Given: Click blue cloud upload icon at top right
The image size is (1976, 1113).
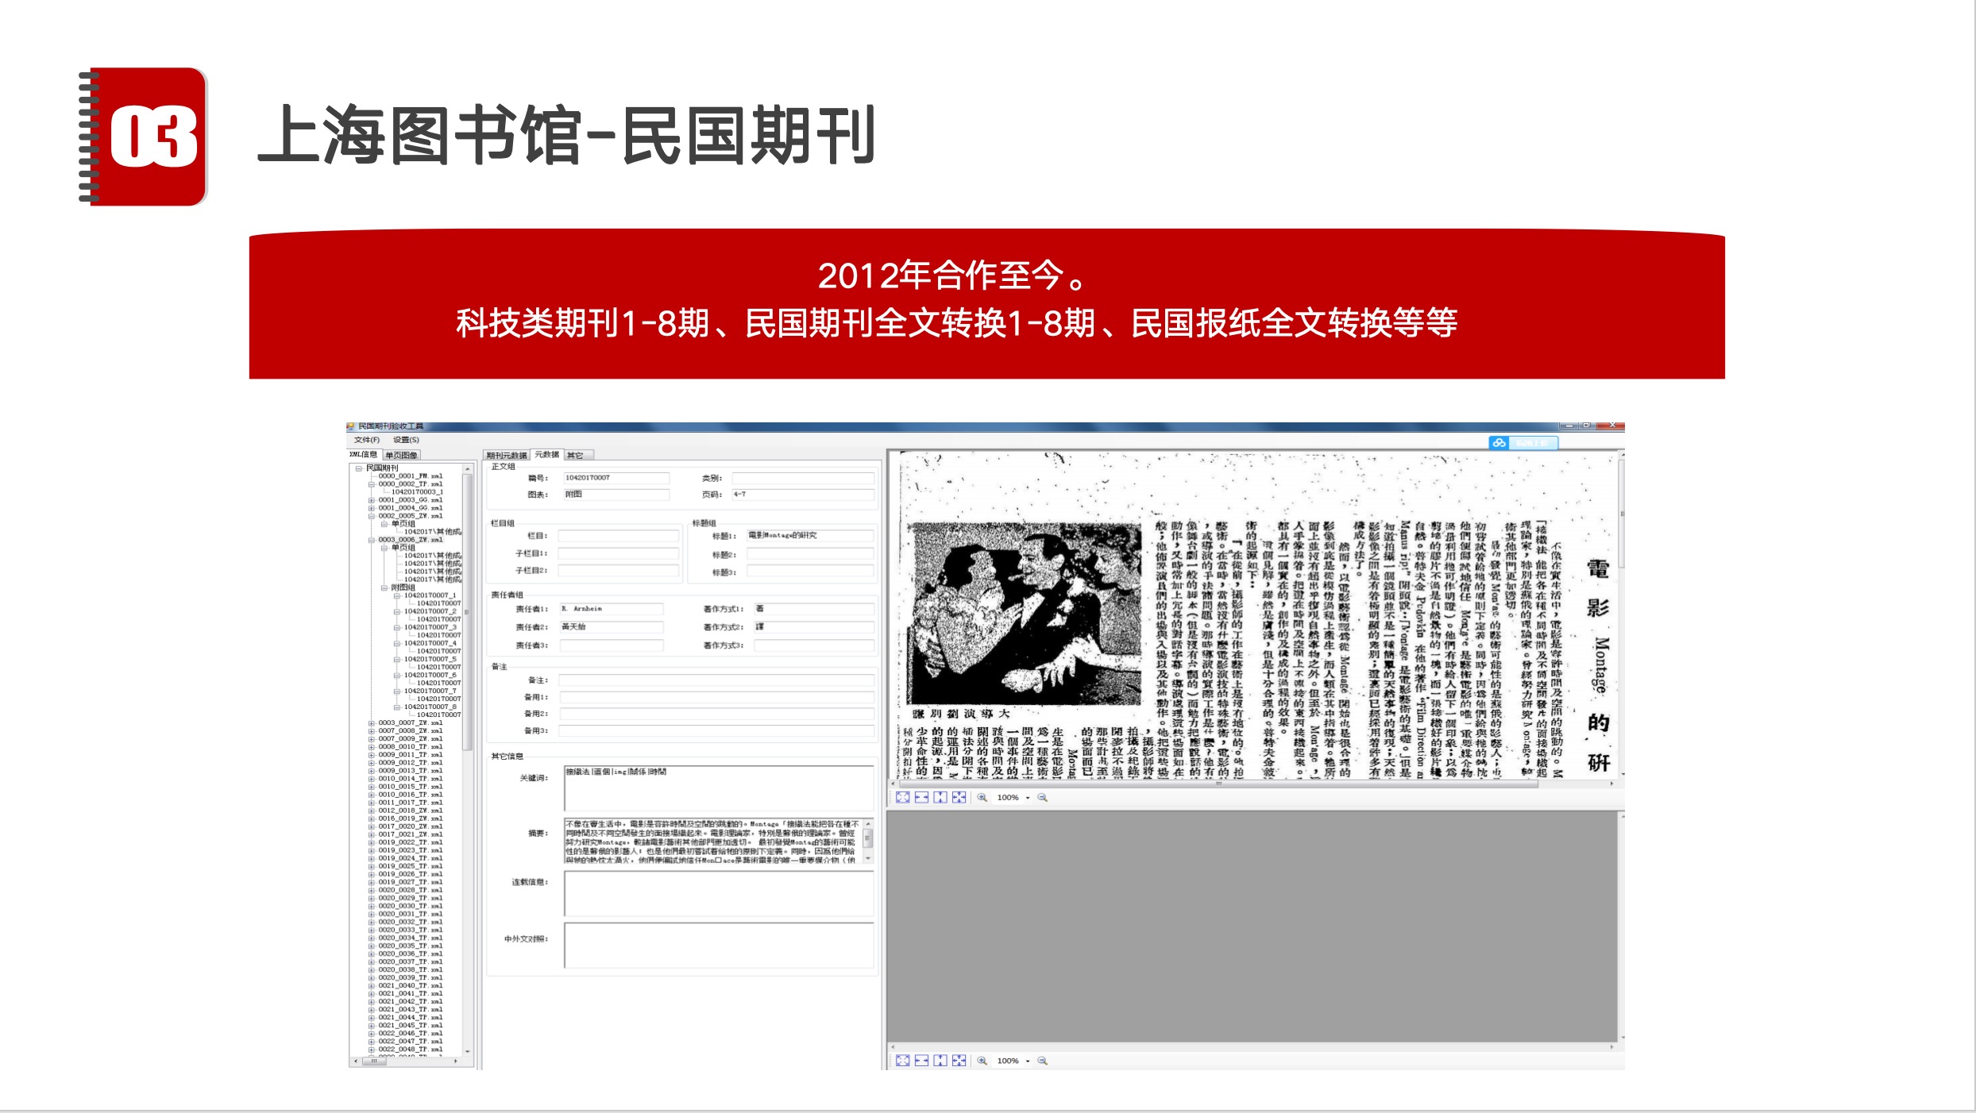Looking at the screenshot, I should (x=1499, y=443).
